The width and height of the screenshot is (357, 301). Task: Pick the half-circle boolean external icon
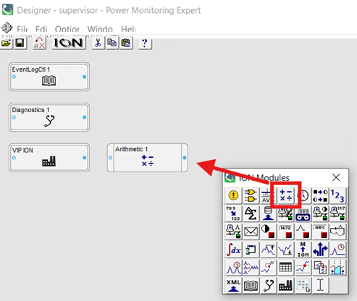point(268,232)
